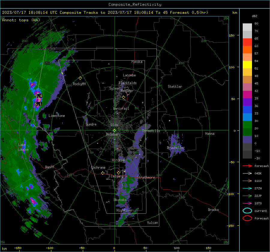
Task: Click the red forecast arrow in legend
Action: [x=247, y=166]
